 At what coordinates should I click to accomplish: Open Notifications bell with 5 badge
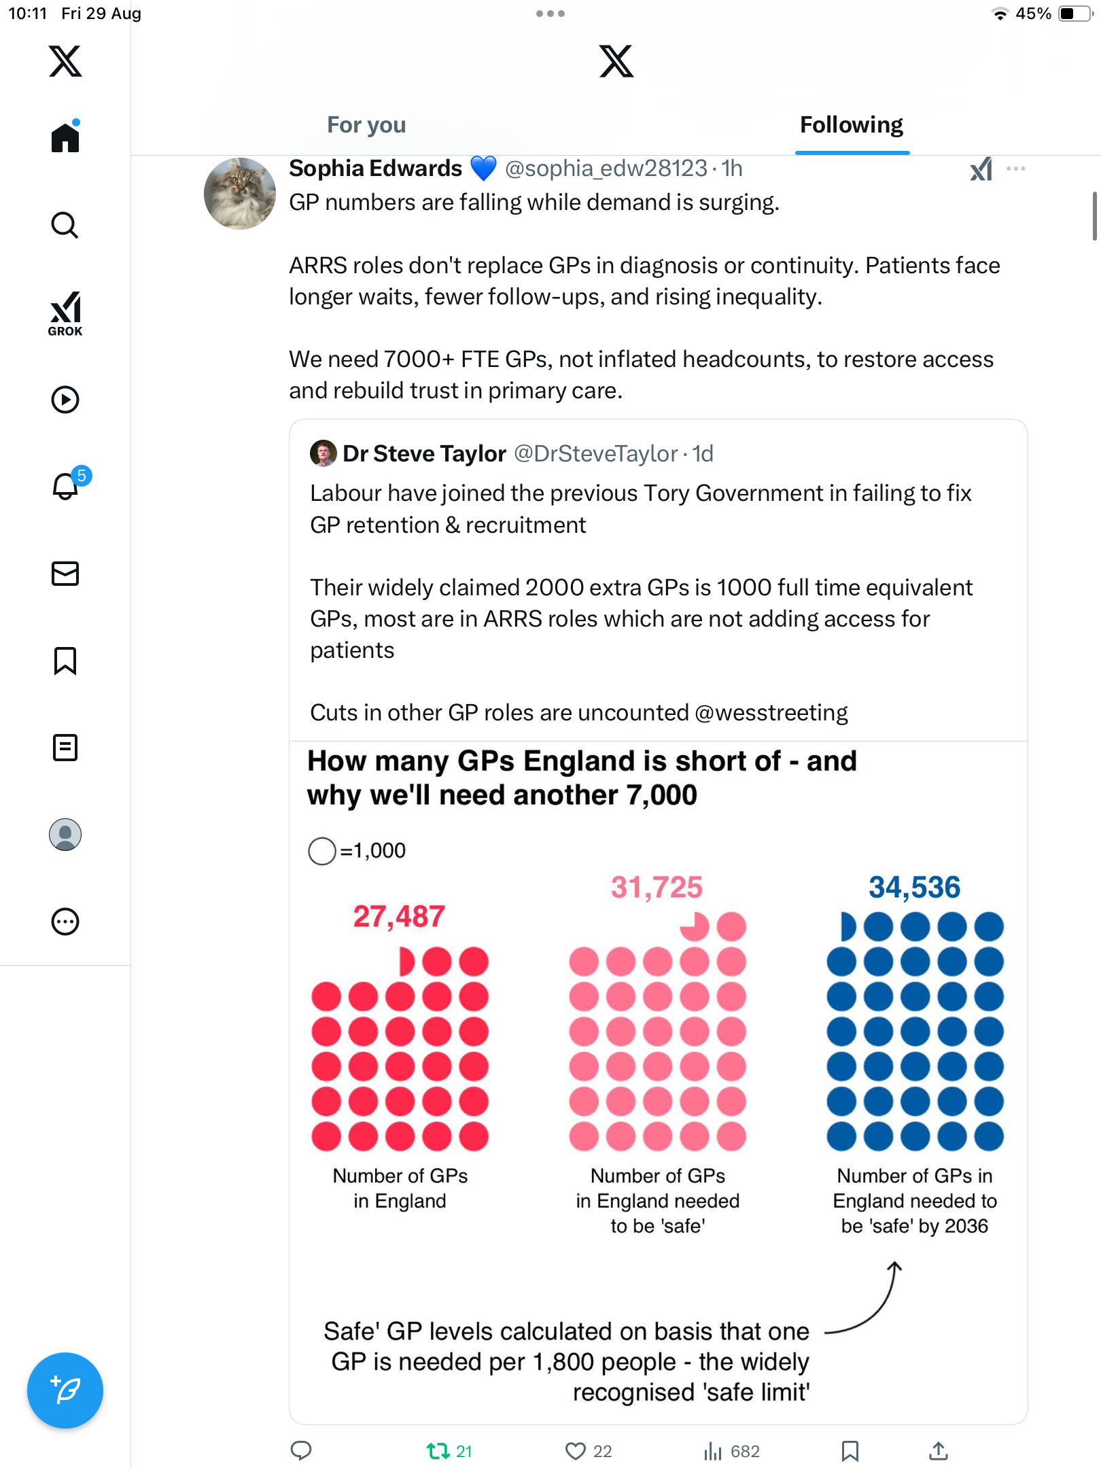click(x=67, y=487)
